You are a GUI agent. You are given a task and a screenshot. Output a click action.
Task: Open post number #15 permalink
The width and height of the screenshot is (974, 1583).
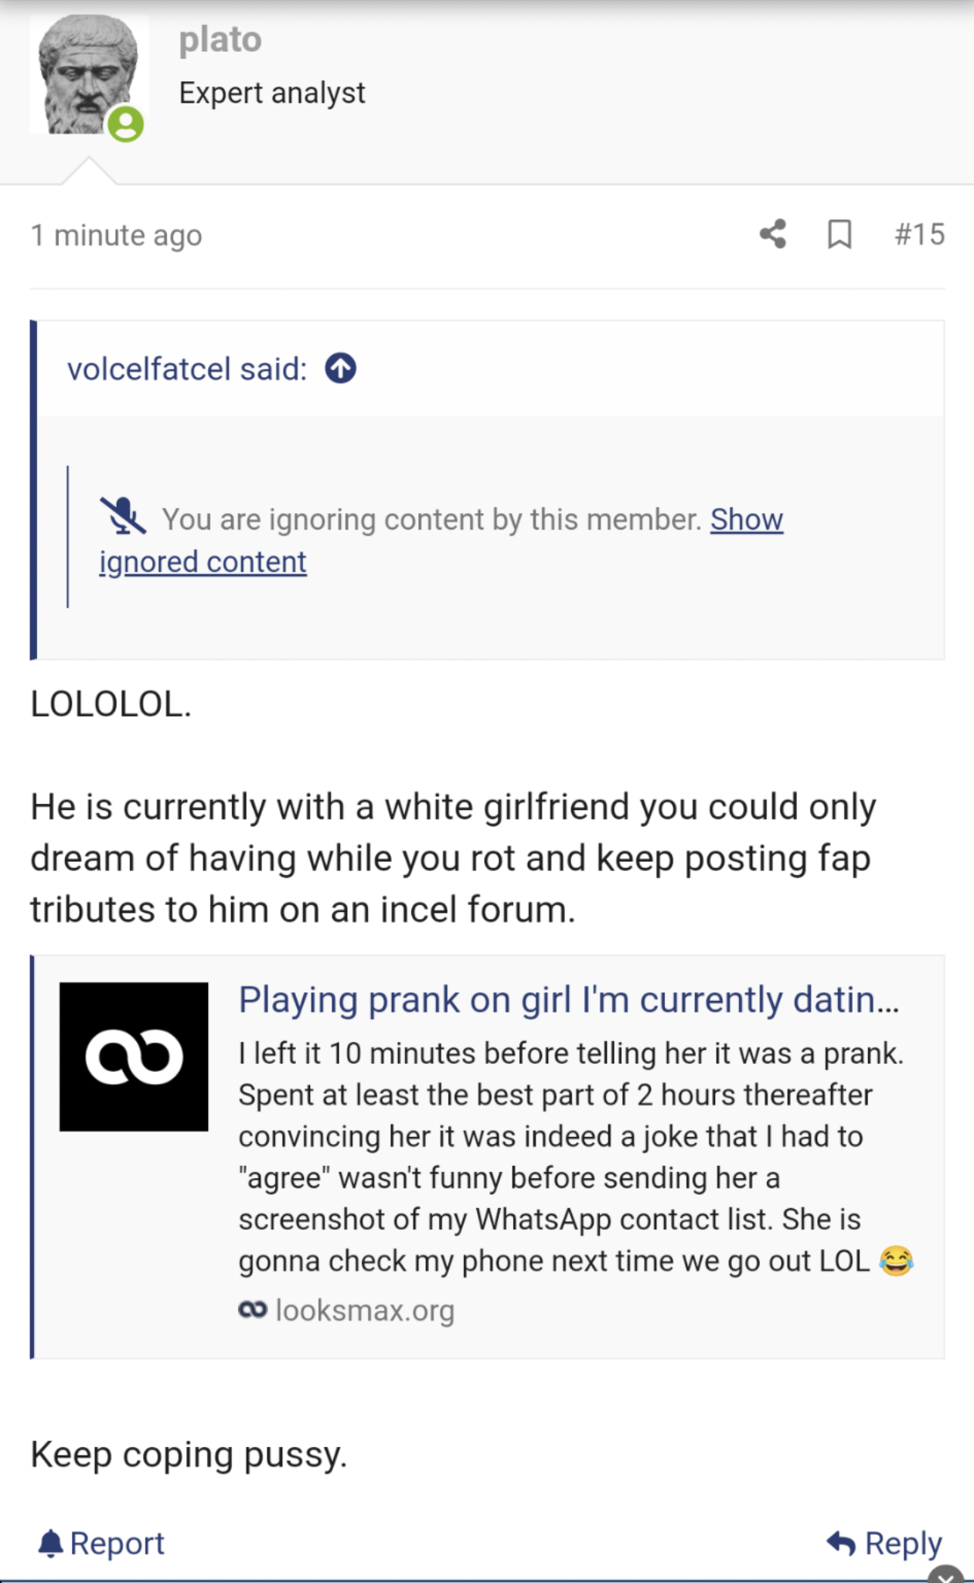[x=919, y=234]
